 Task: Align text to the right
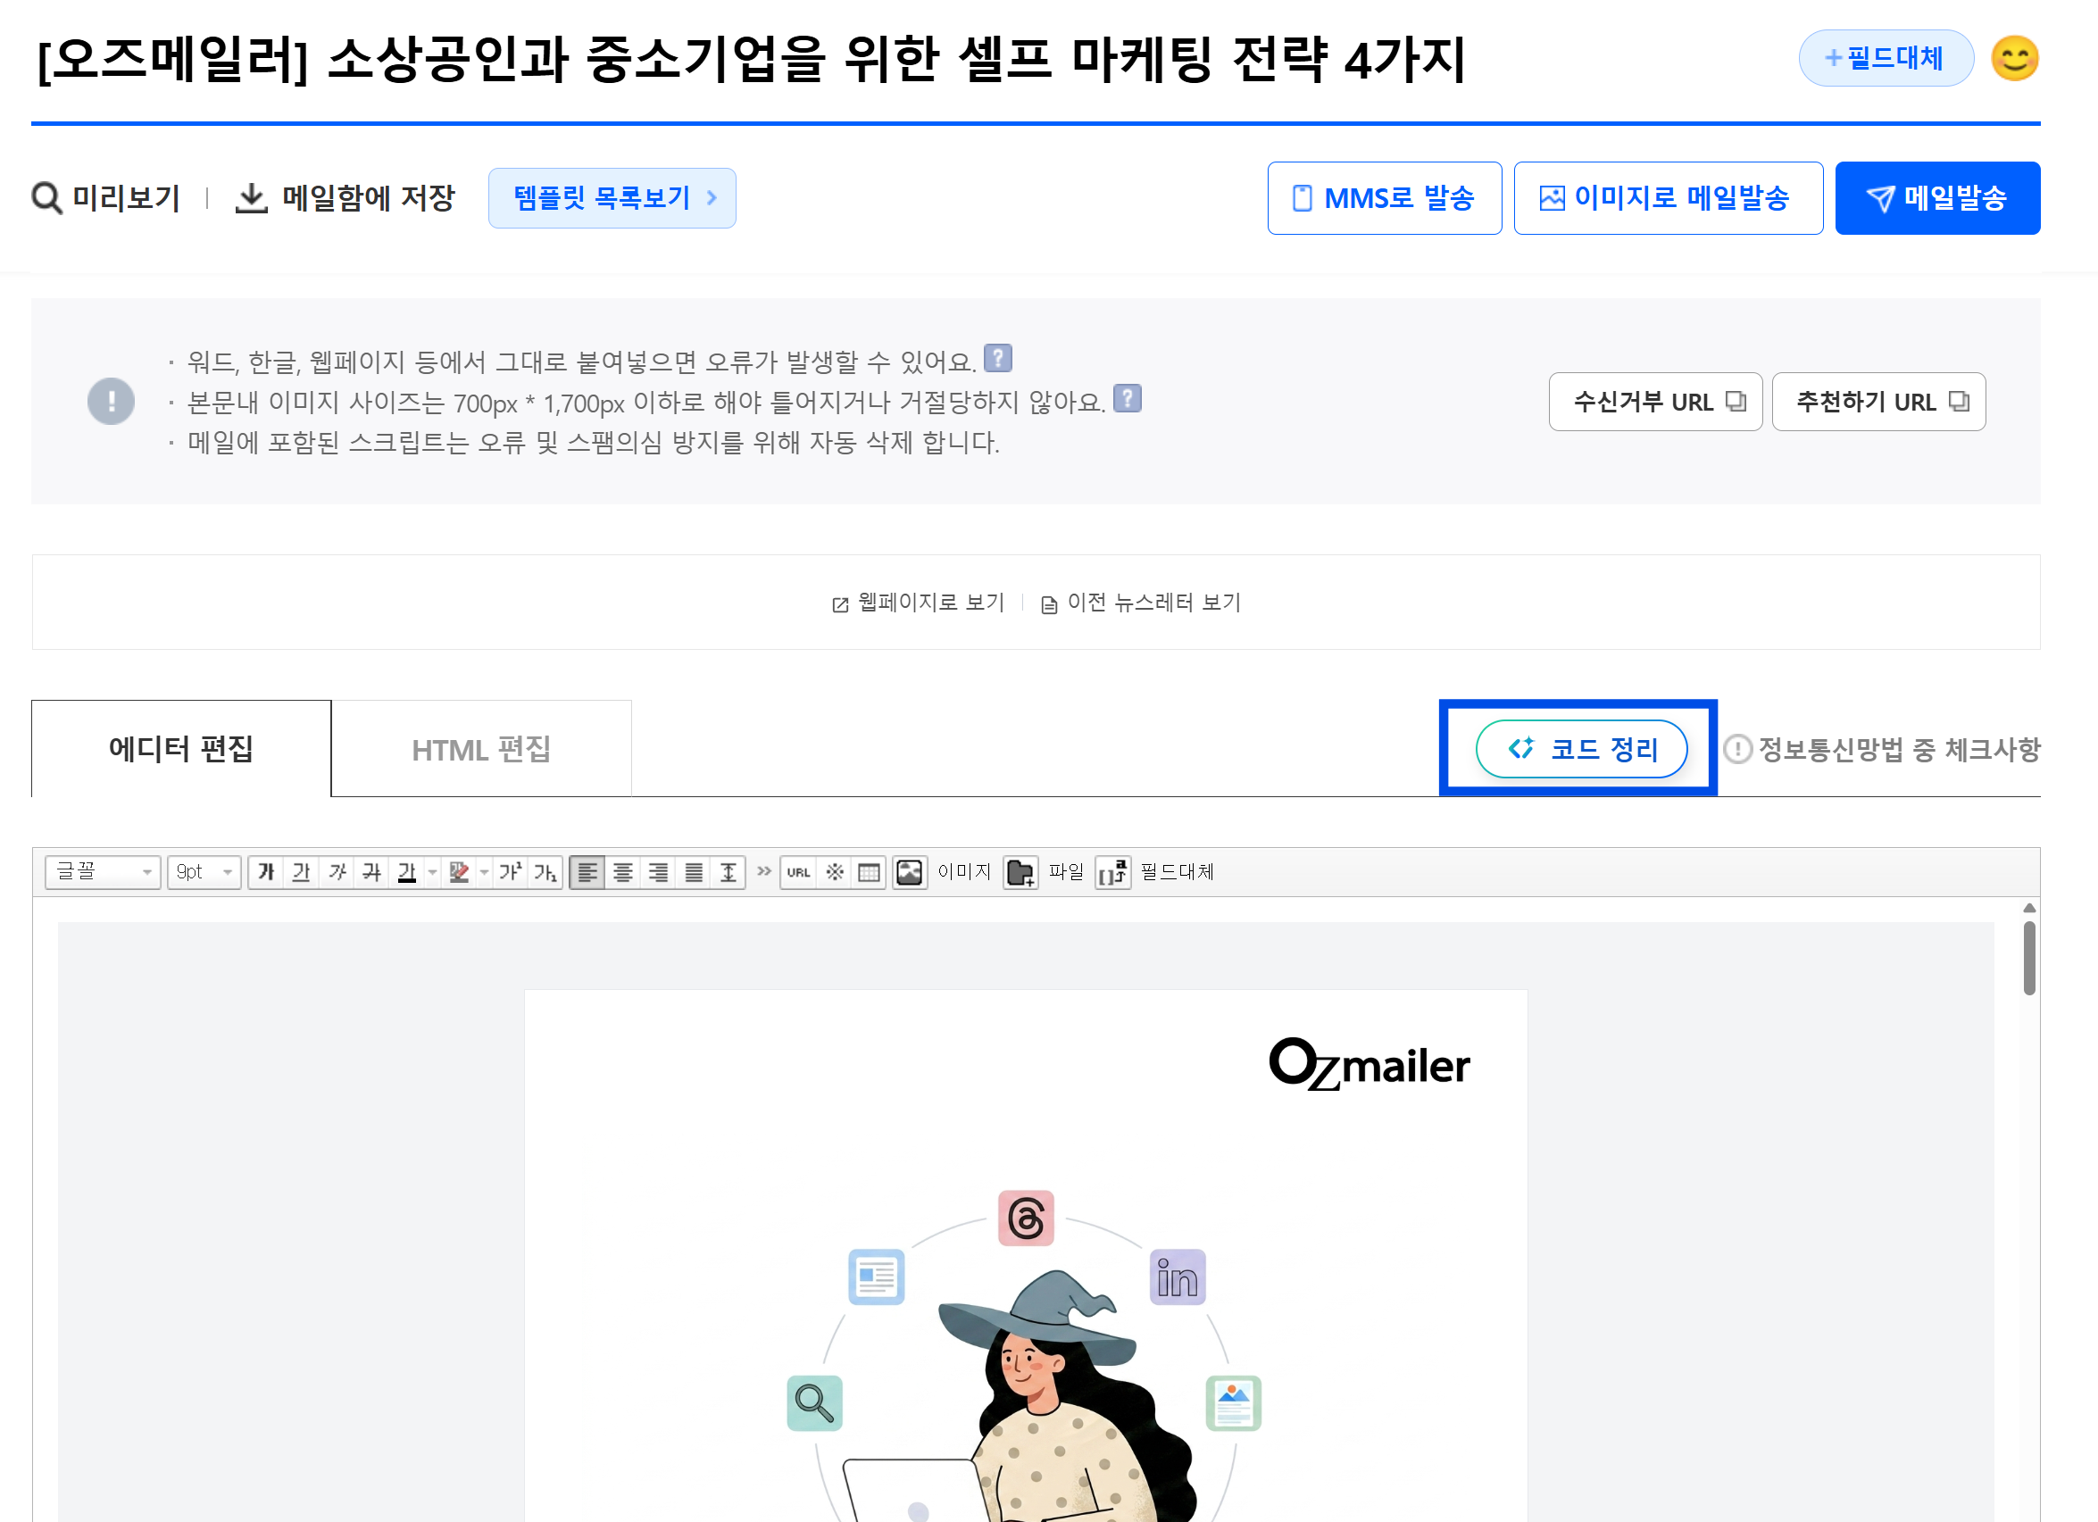[x=658, y=871]
